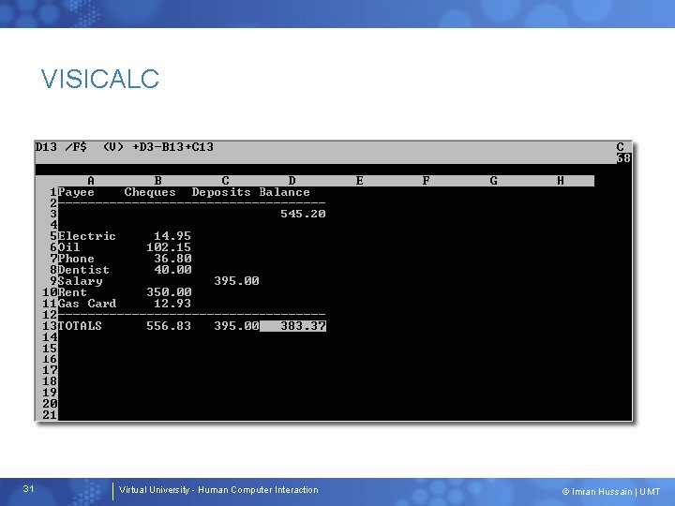This screenshot has width=675, height=506.
Task: Click the 40.00 cheque amount
Action: (172, 270)
